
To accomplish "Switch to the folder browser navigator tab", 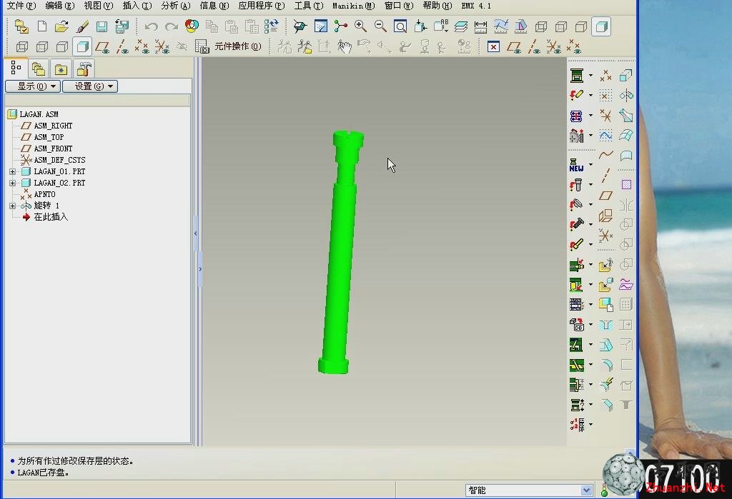I will point(39,69).
